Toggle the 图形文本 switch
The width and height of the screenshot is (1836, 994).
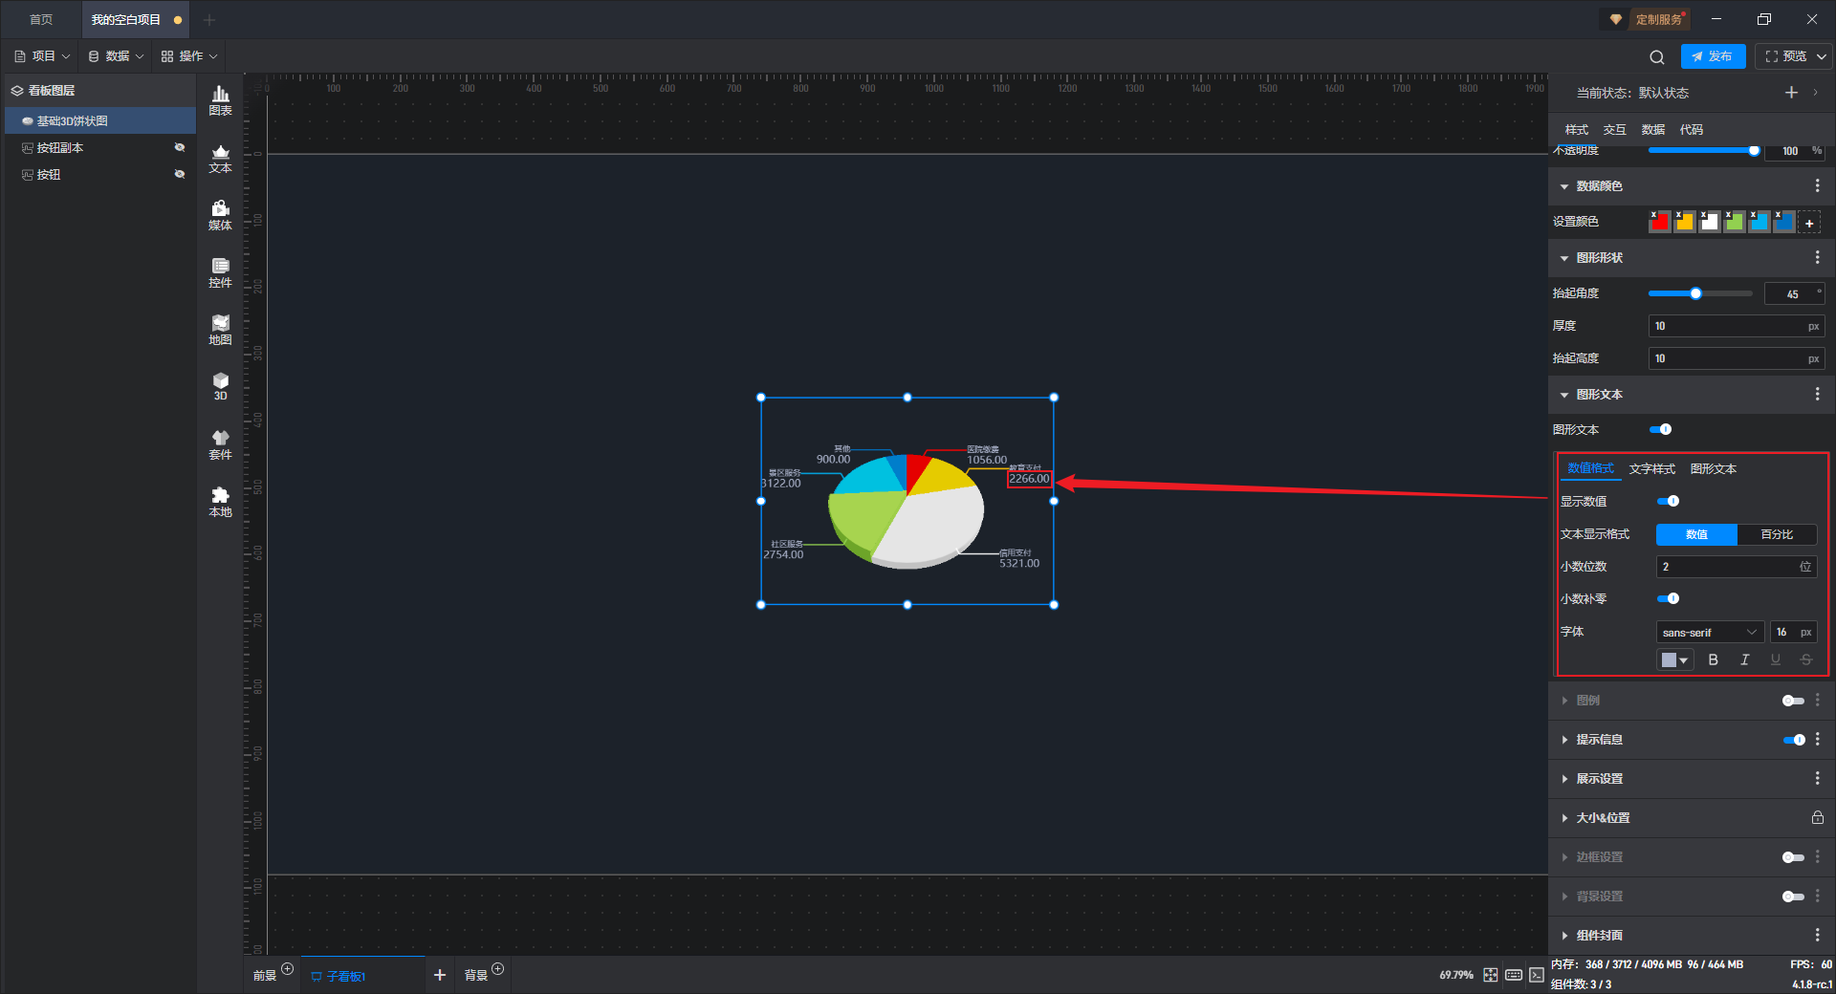1661,430
